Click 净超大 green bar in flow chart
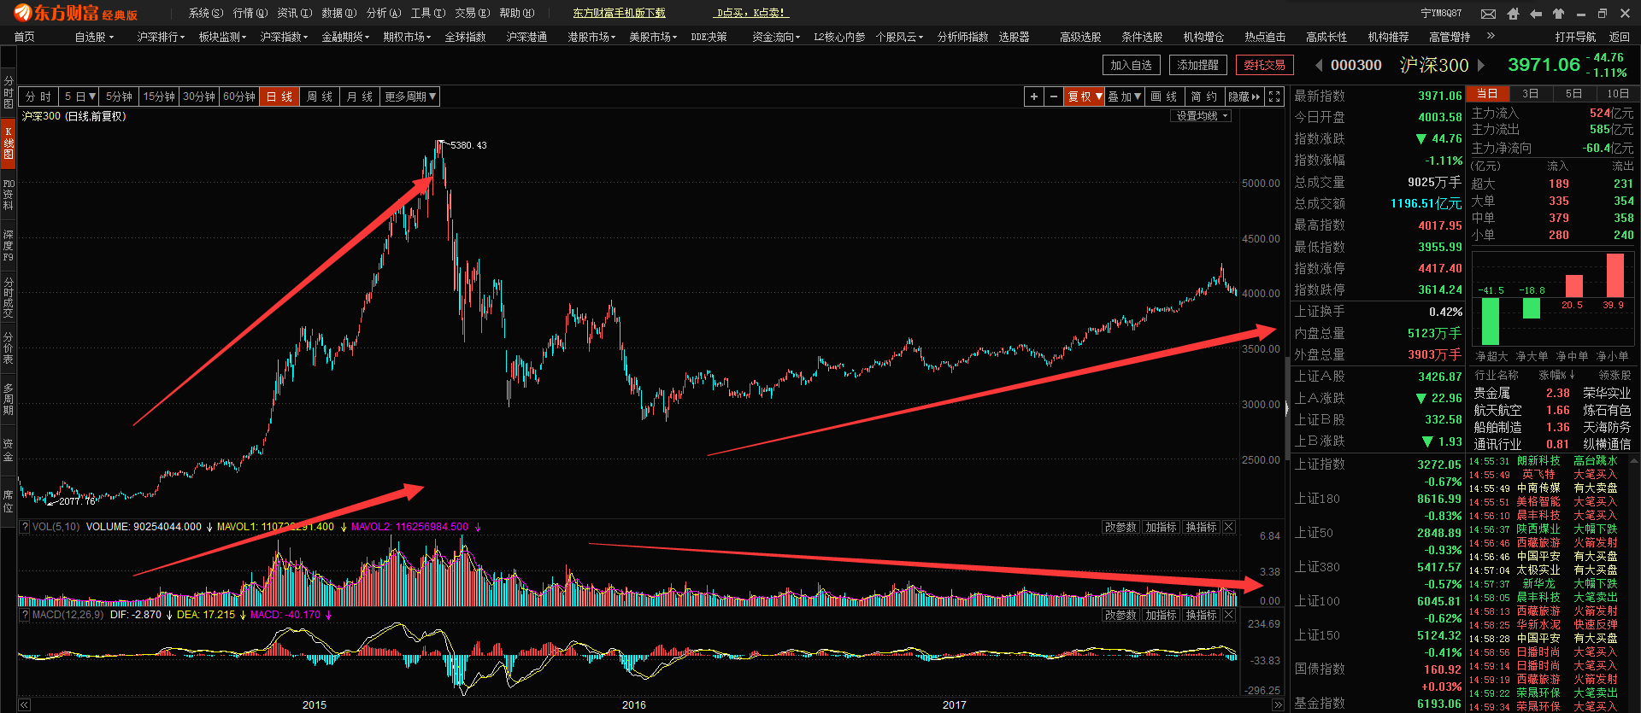Screen dimensions: 1641x713 coord(1491,321)
